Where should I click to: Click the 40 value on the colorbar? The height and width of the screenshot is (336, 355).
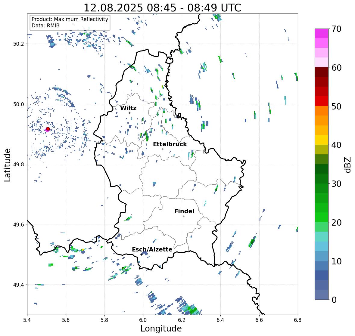(336, 145)
